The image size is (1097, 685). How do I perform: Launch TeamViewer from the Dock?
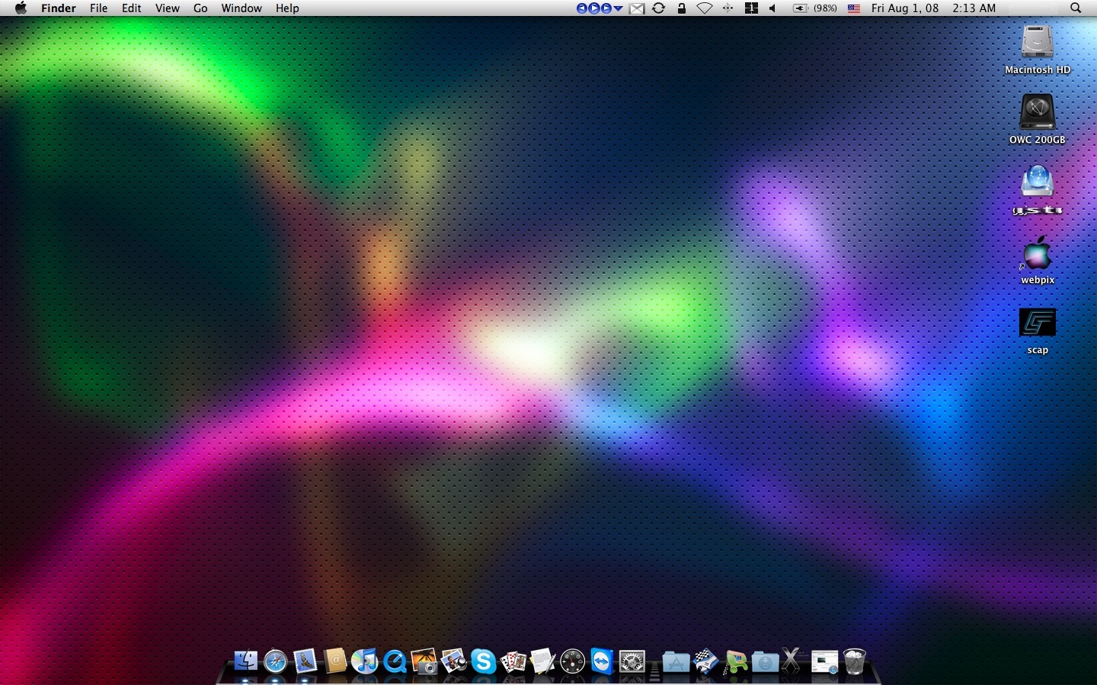coord(603,661)
